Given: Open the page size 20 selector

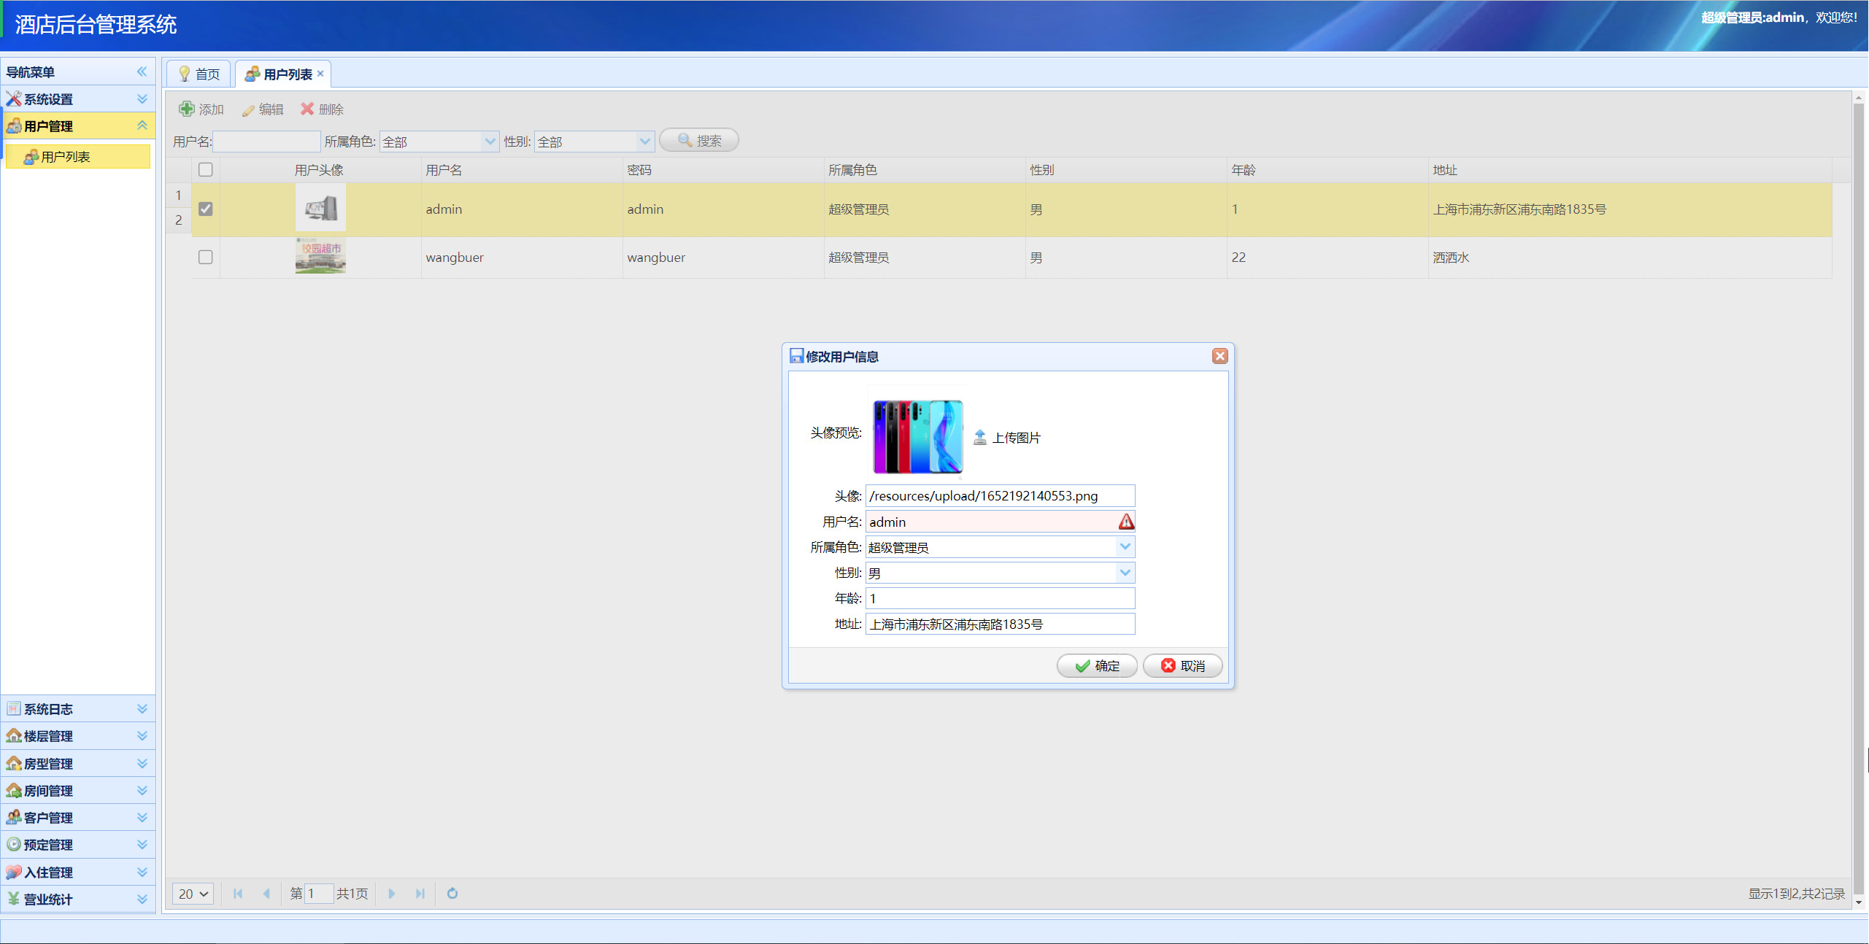Looking at the screenshot, I should coord(192,894).
